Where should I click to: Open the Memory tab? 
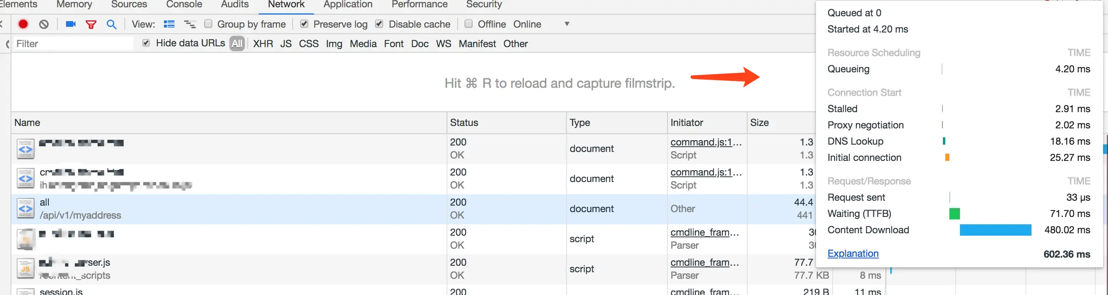click(x=74, y=4)
